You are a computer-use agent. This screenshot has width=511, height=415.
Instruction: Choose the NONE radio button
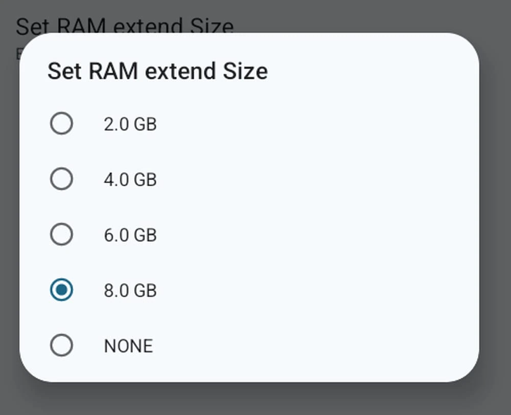[61, 345]
